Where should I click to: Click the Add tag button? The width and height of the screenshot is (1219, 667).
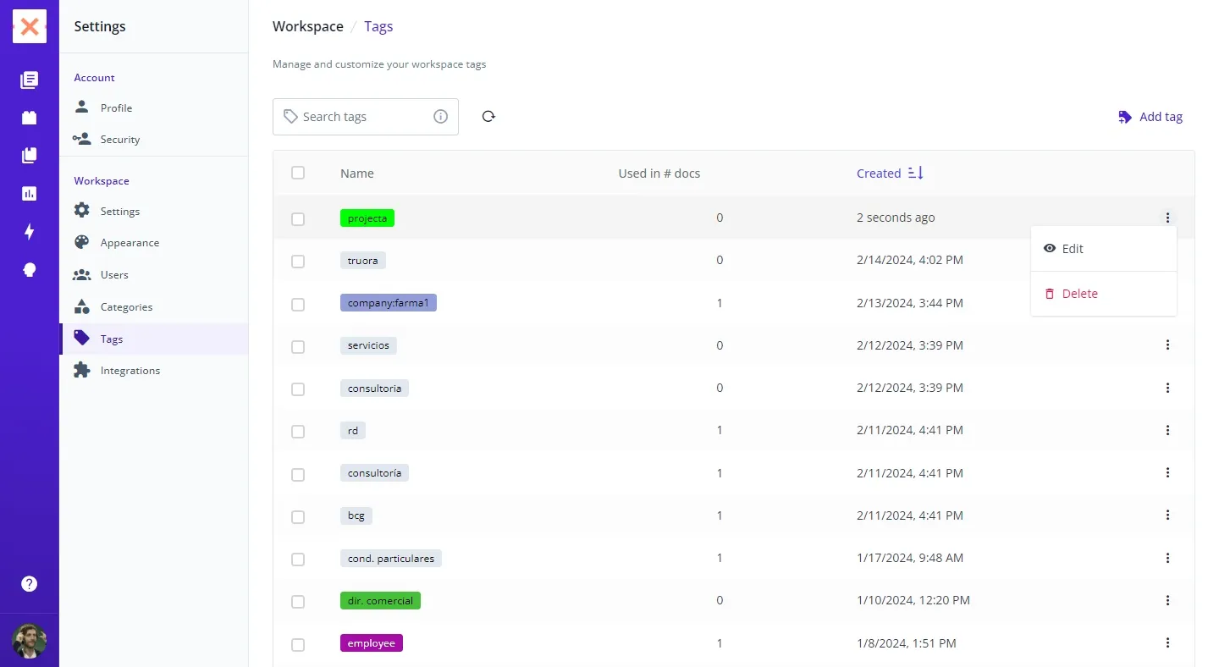coord(1150,117)
